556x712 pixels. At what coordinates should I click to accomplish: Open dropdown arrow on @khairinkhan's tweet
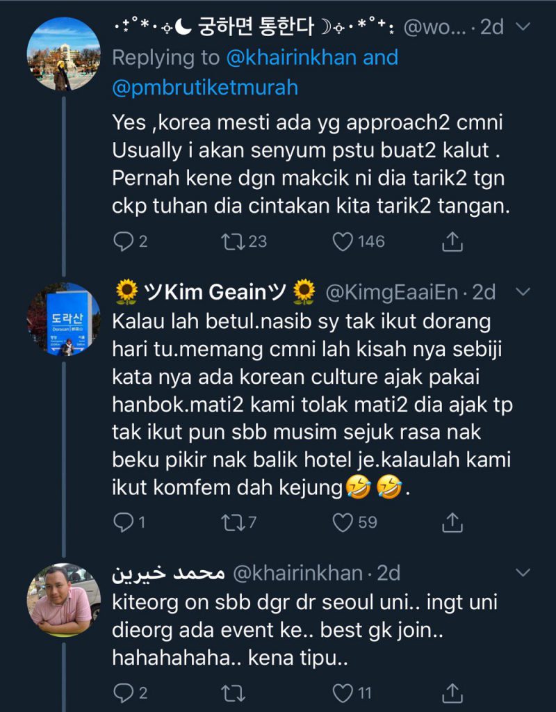click(524, 572)
